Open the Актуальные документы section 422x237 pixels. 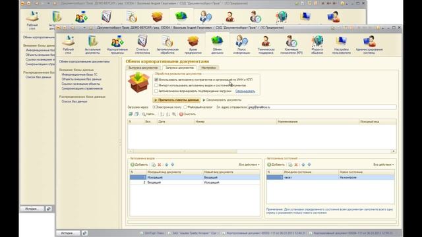(x=92, y=45)
